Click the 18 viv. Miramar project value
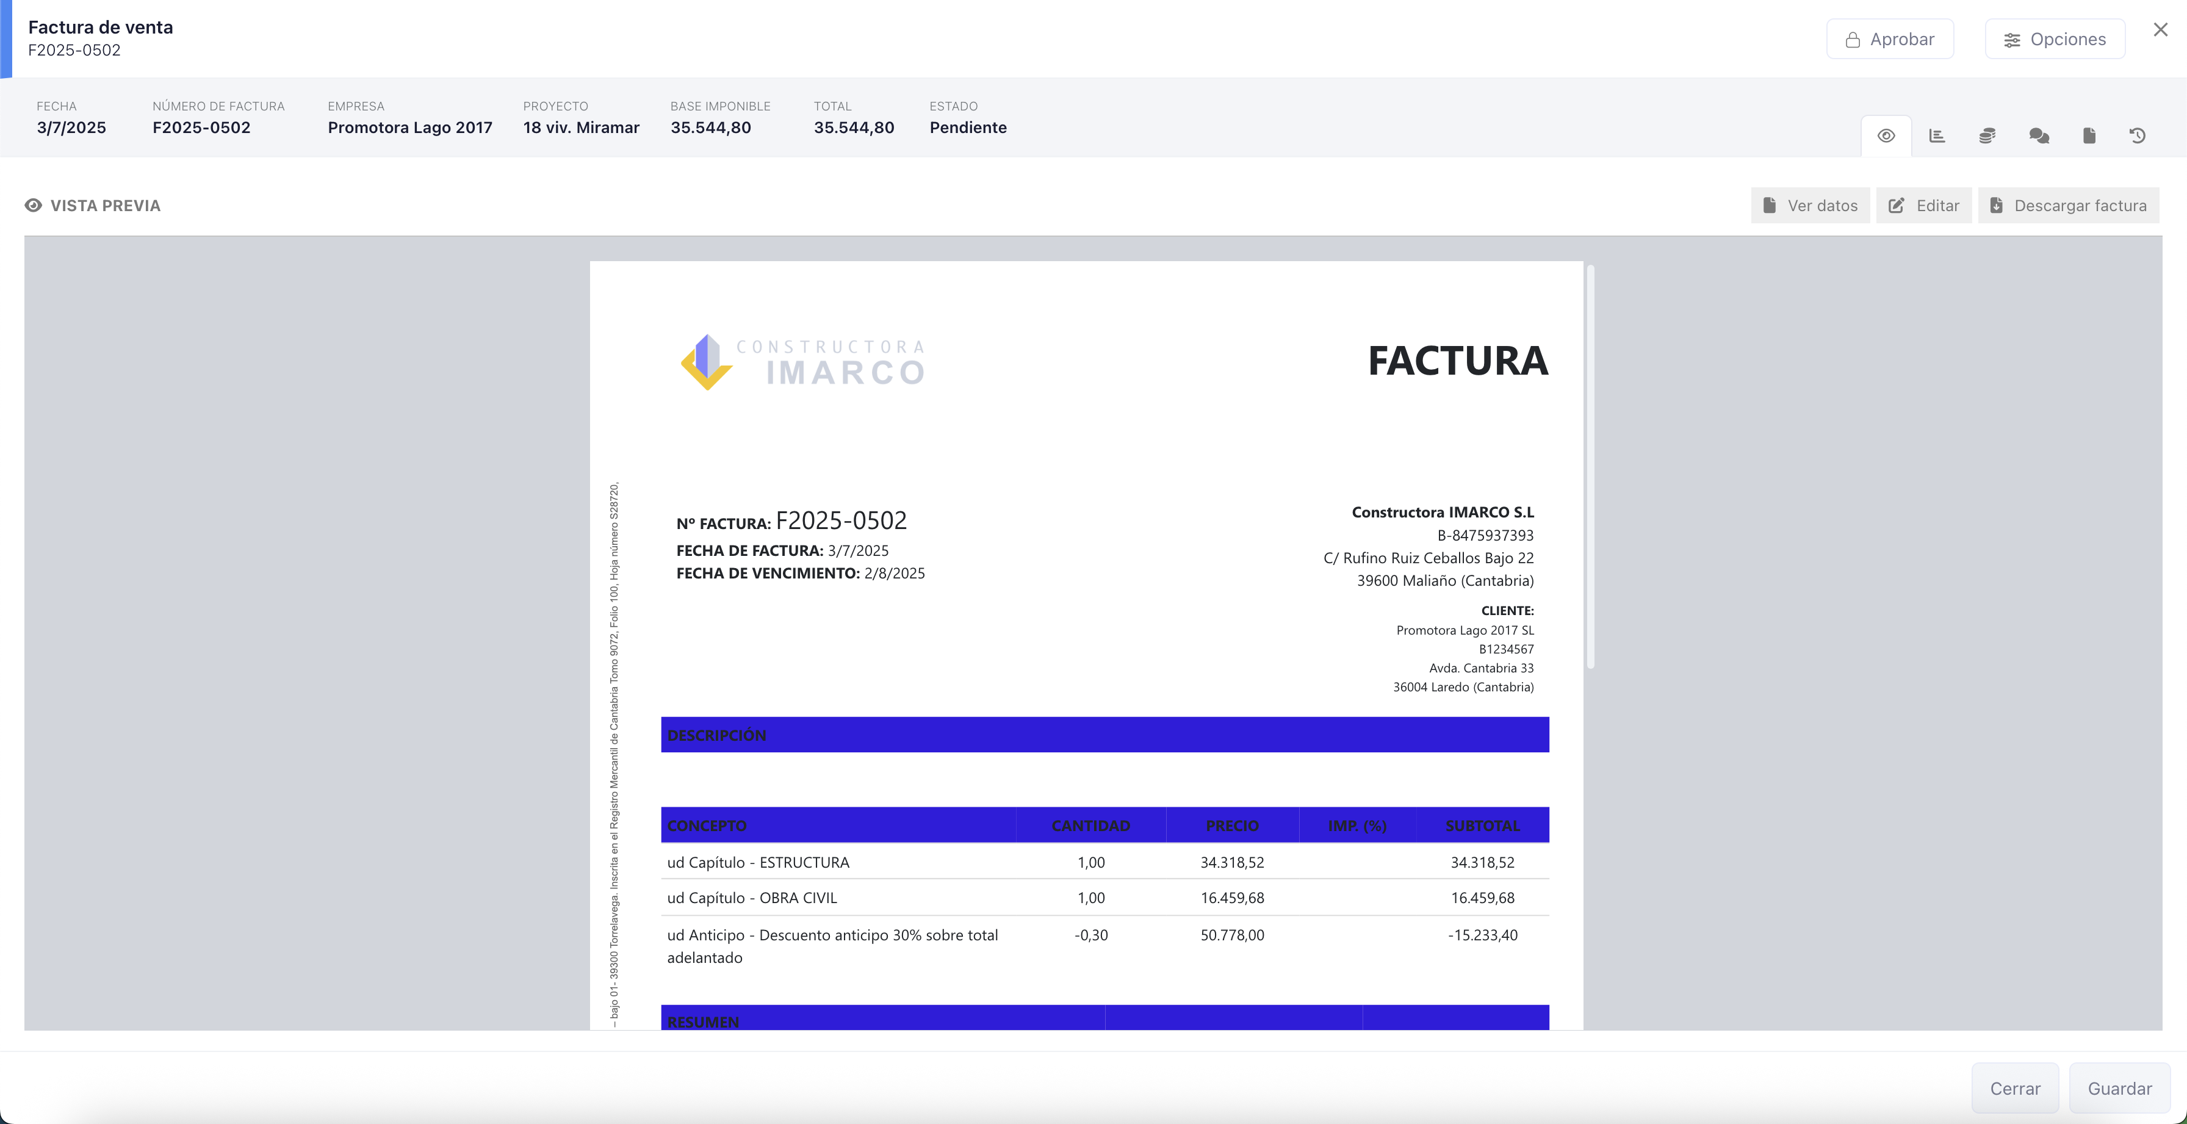 tap(581, 128)
